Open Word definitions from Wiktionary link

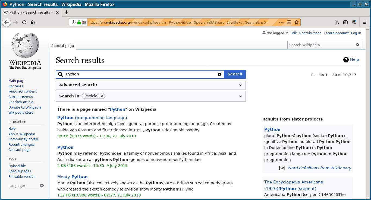(319, 168)
